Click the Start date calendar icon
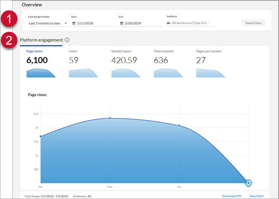This screenshot has height=199, width=279. coord(74,23)
